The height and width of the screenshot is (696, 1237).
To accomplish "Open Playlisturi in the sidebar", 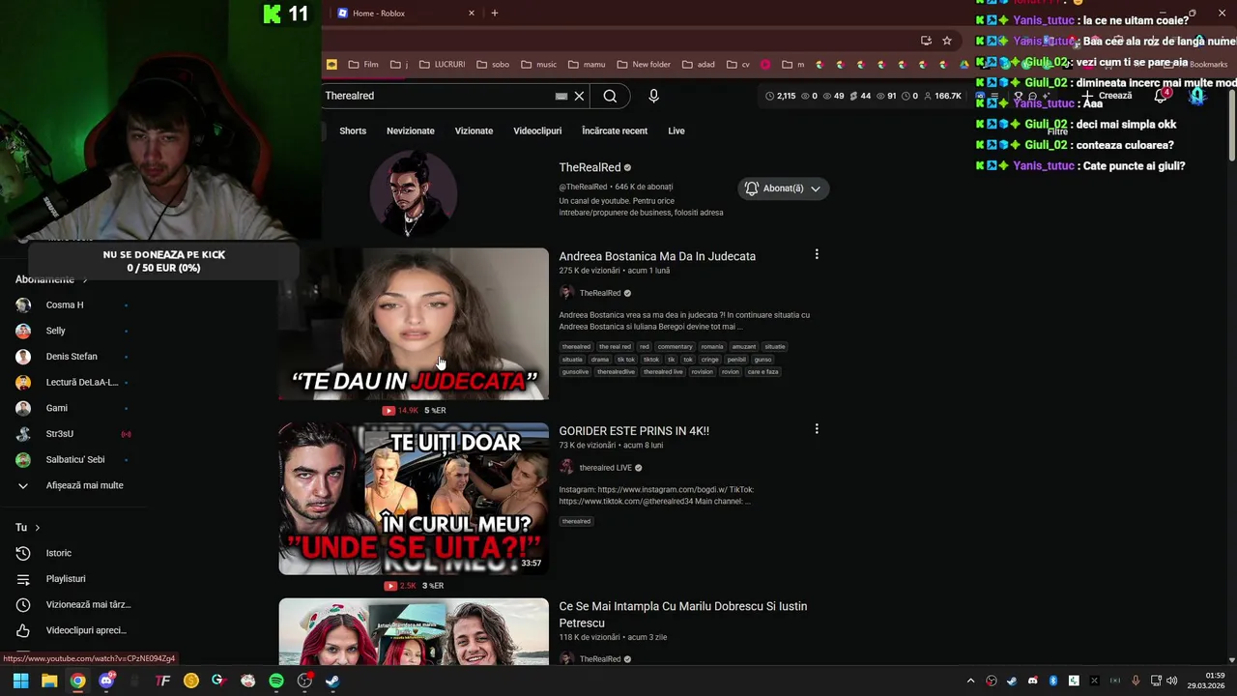I will click(74, 578).
